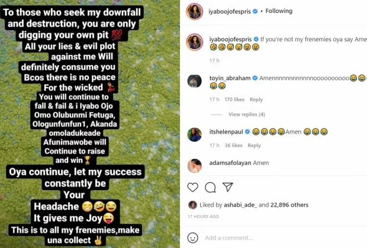Open adamsafolayan's profile avatar
The image size is (367, 248).
(195, 166)
